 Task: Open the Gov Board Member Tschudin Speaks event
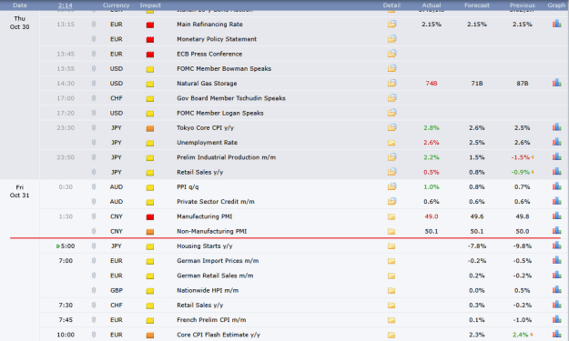click(231, 98)
